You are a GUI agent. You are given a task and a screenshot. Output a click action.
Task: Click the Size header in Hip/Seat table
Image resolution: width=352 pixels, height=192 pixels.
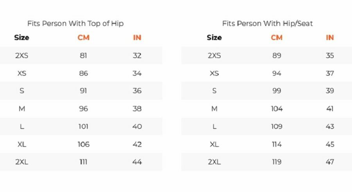coord(214,37)
